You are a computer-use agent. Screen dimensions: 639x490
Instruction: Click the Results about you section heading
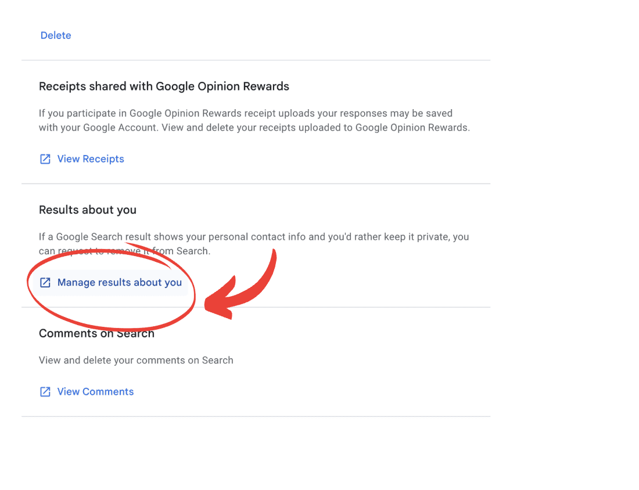(x=87, y=210)
